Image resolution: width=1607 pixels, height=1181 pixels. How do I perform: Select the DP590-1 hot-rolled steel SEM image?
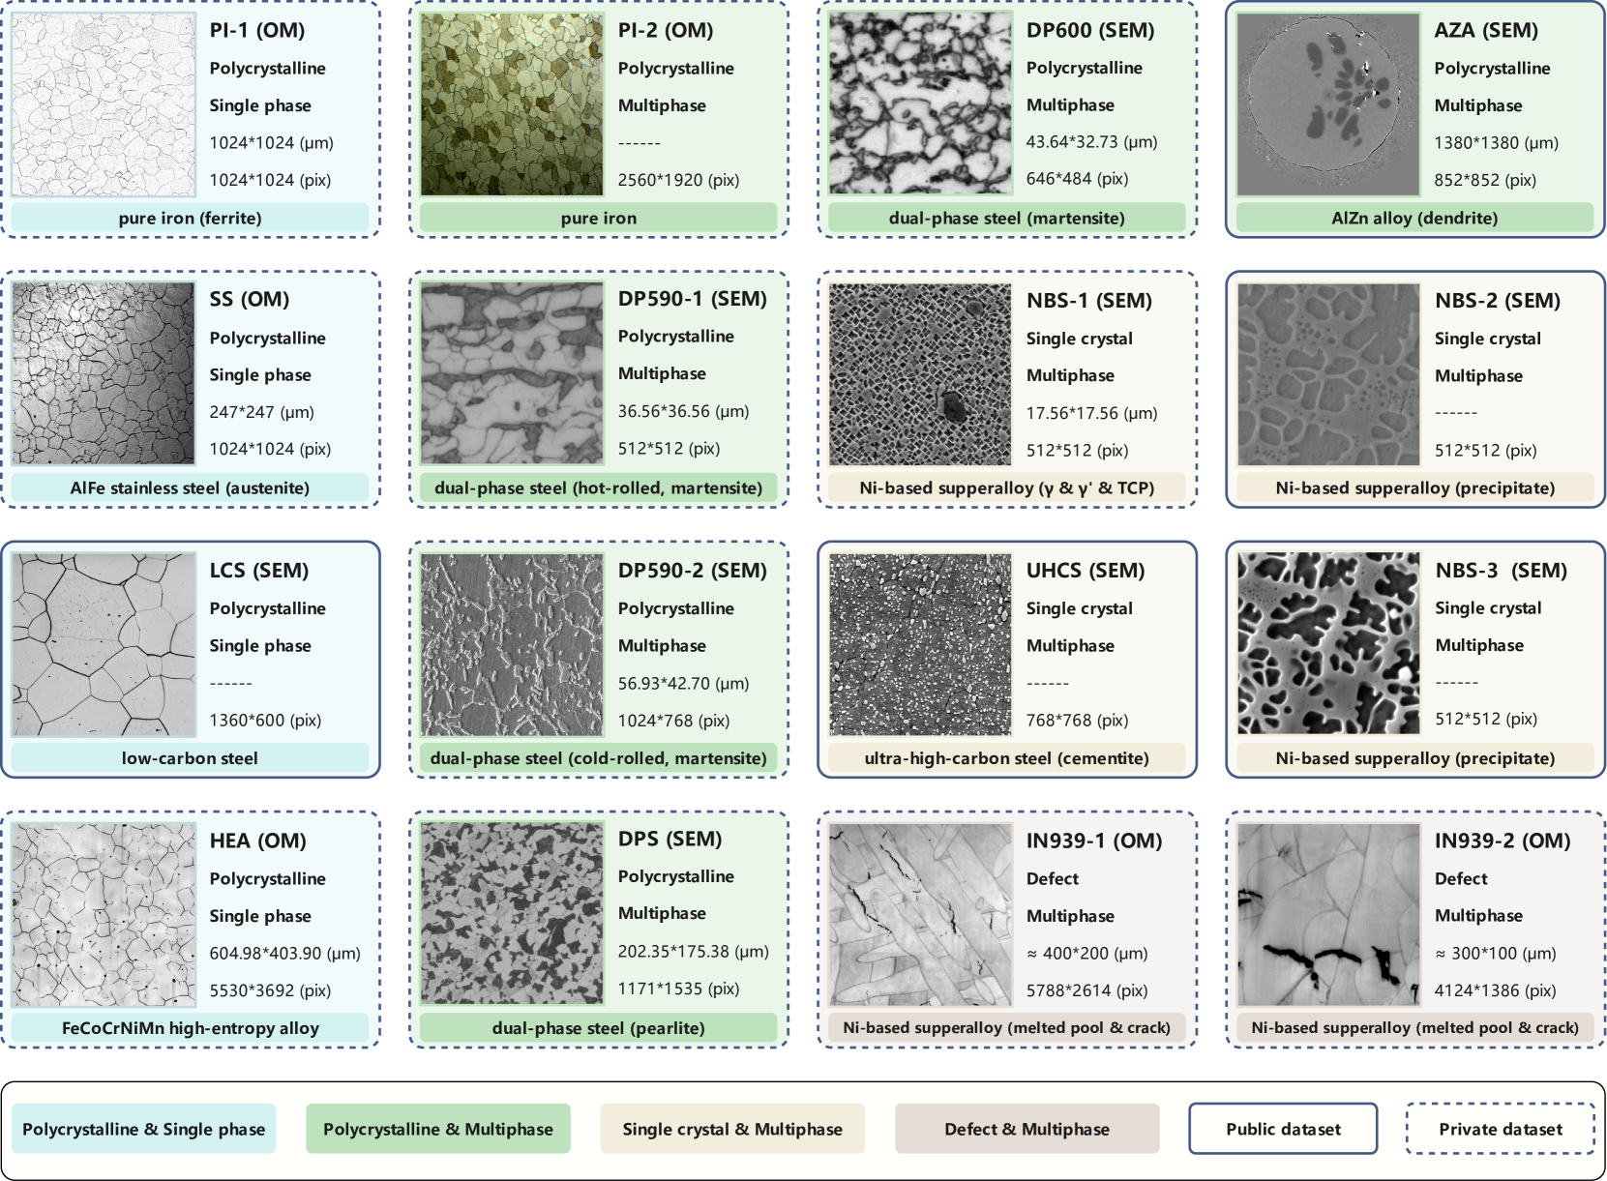click(512, 373)
